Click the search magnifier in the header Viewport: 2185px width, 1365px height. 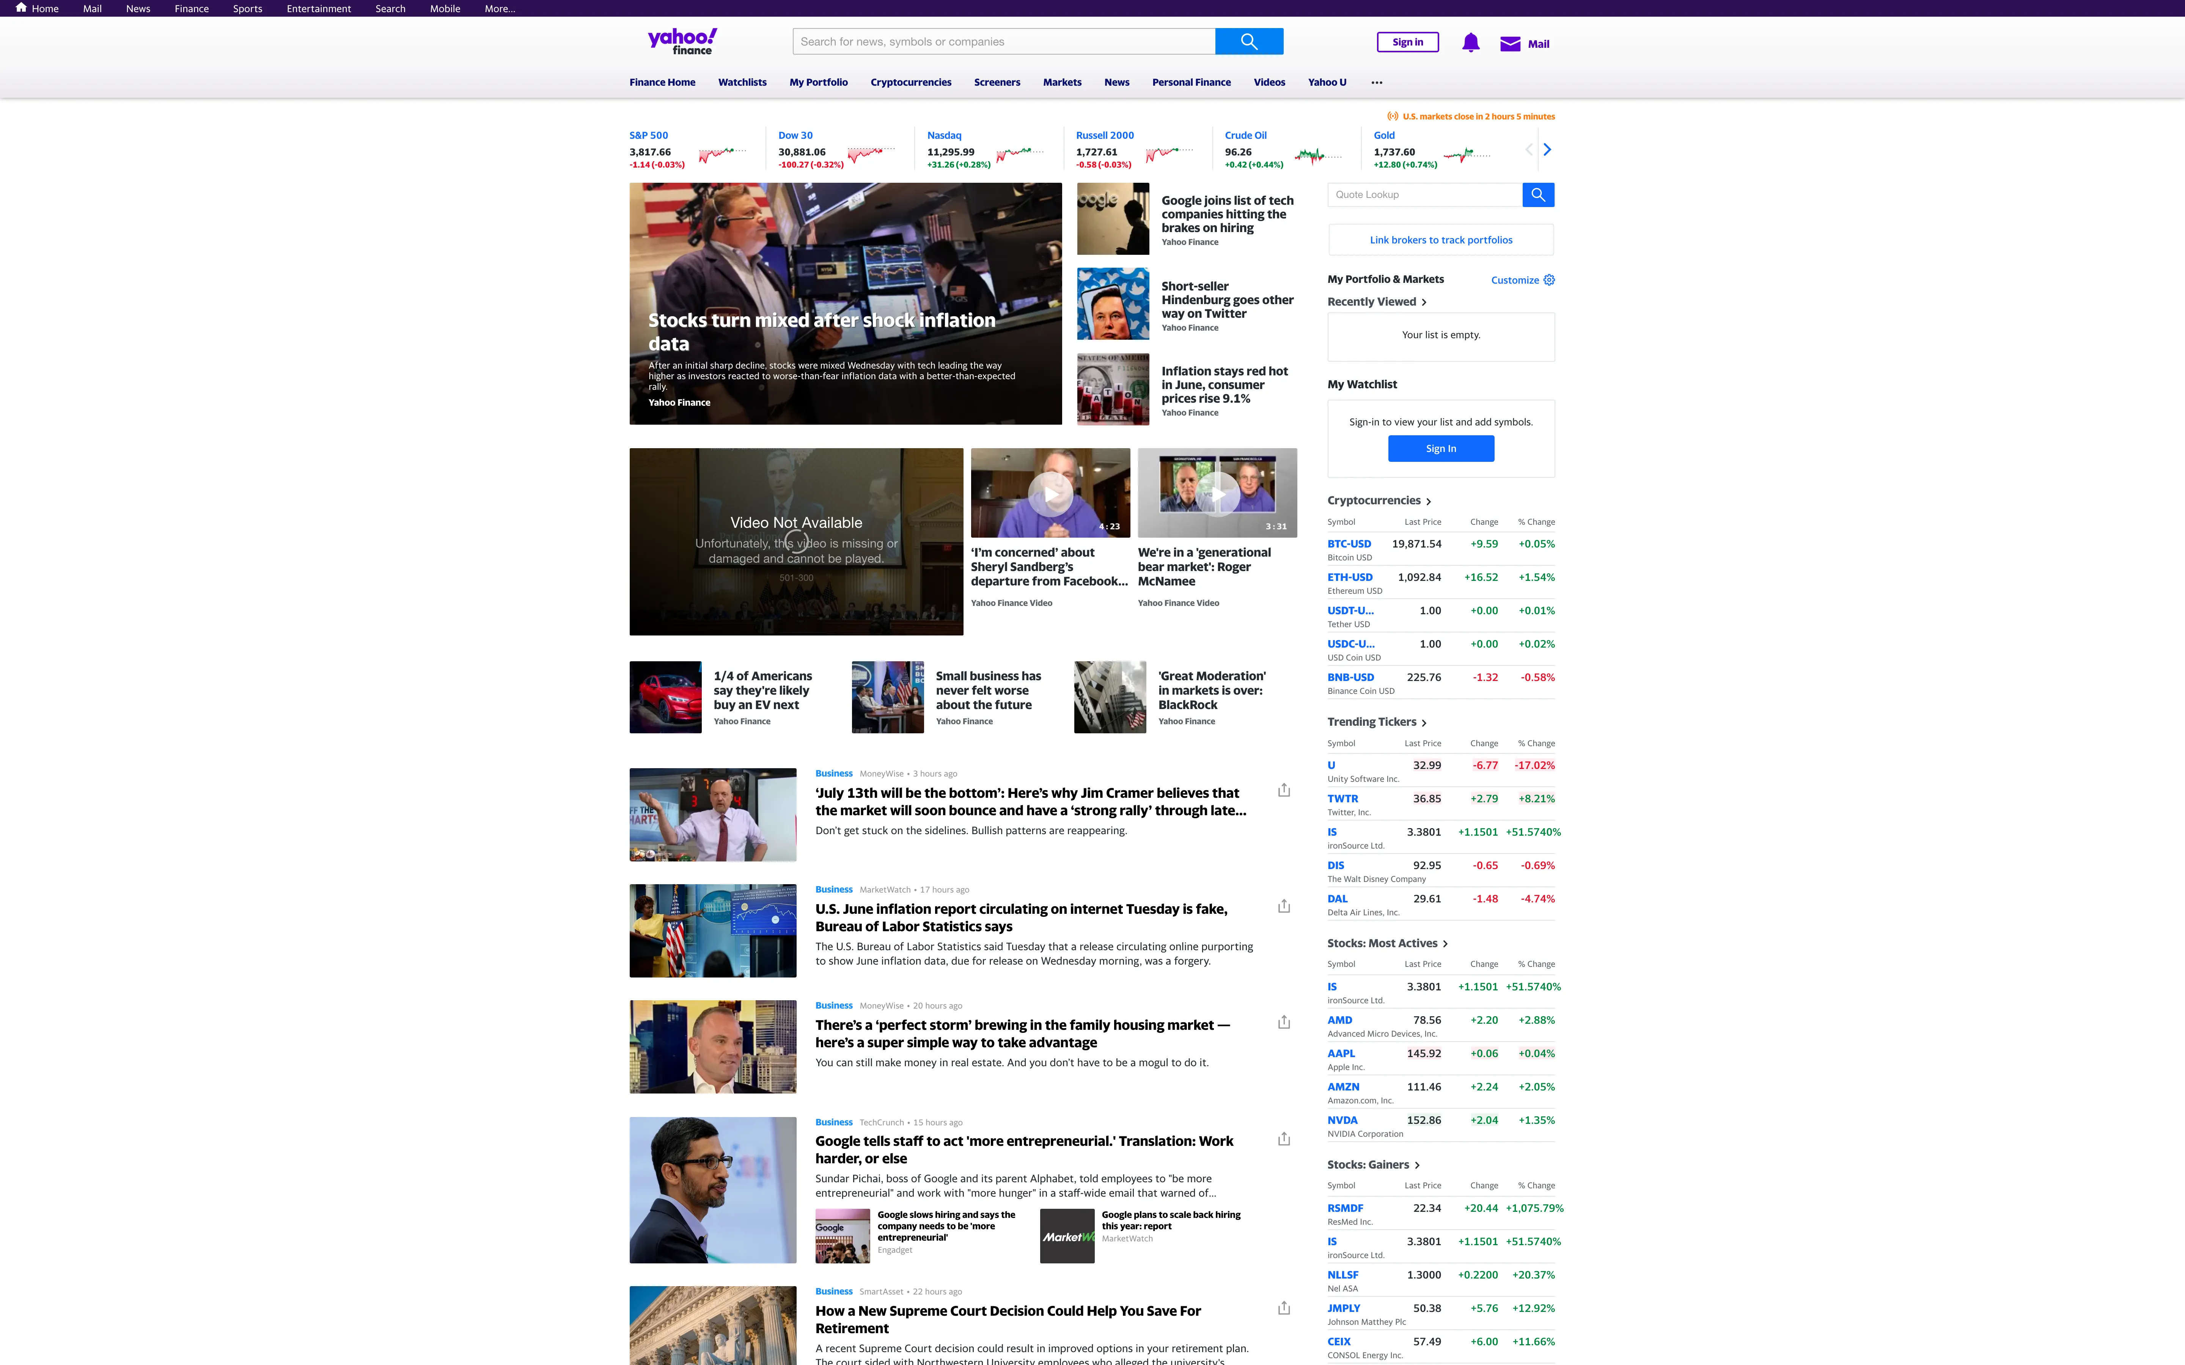(x=1249, y=41)
